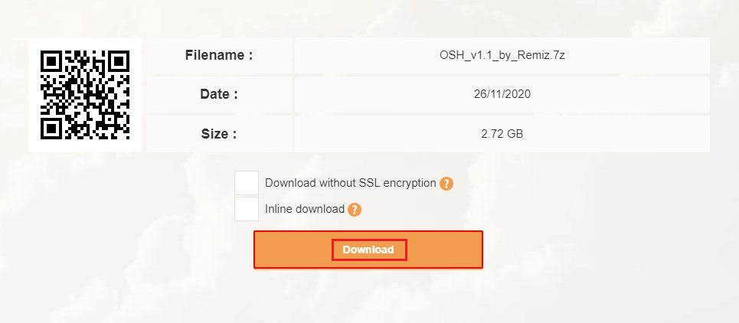The height and width of the screenshot is (323, 739).
Task: Open the Inline download help question mark icon
Action: point(355,210)
